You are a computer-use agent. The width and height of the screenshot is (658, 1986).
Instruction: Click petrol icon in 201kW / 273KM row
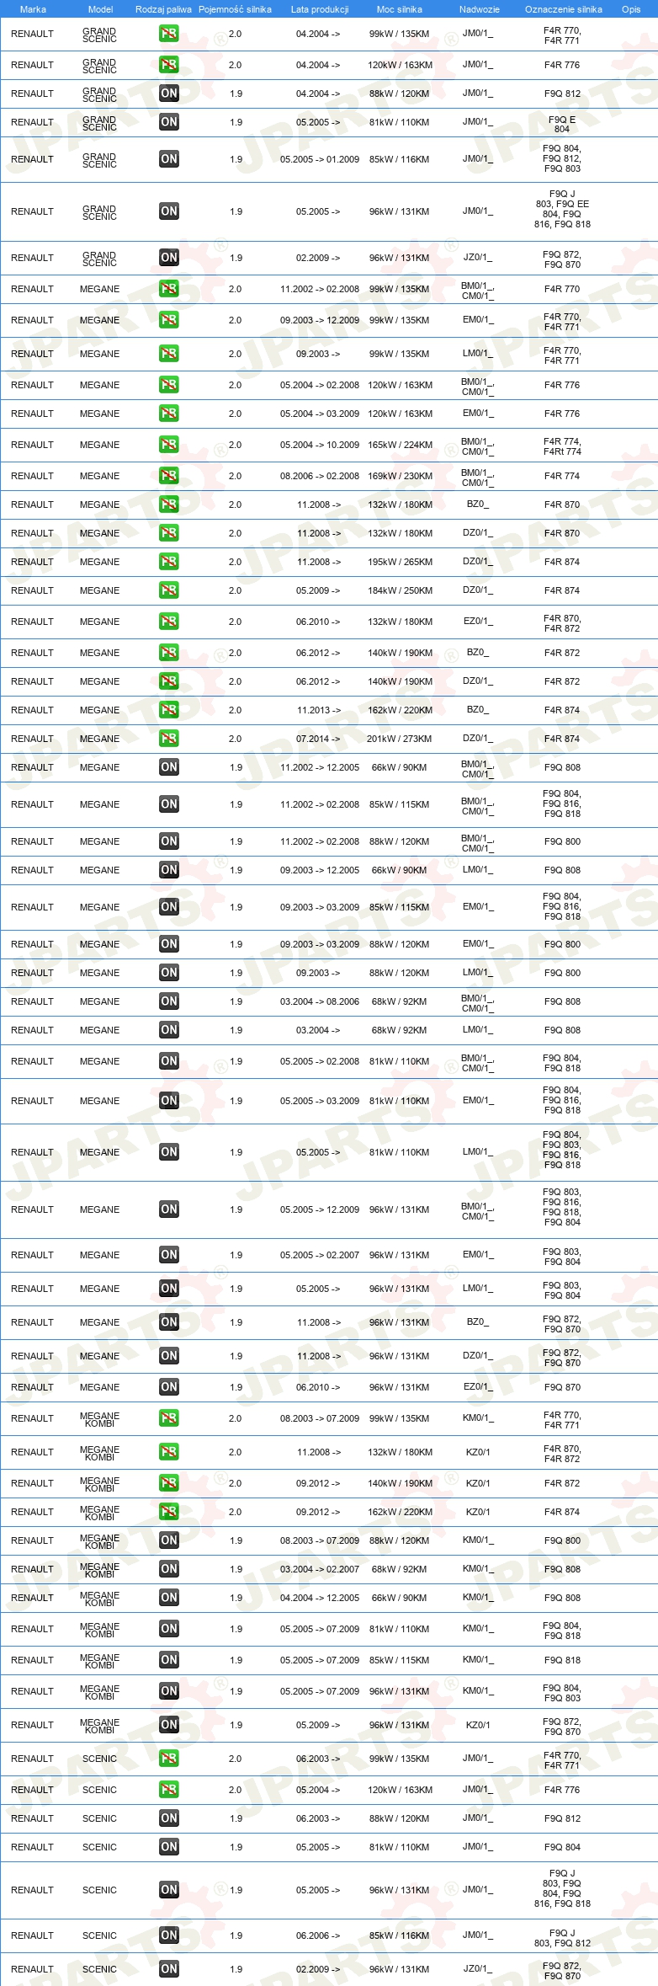click(x=169, y=739)
